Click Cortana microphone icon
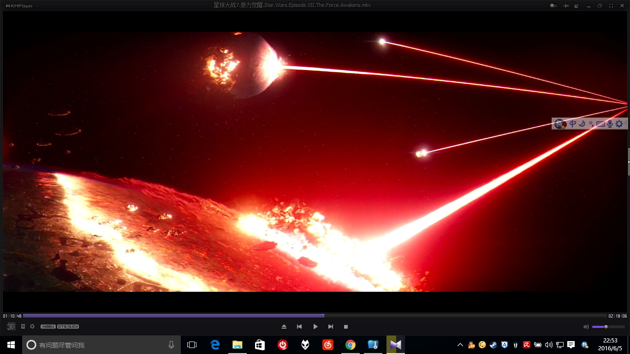This screenshot has height=354, width=630. click(x=172, y=345)
